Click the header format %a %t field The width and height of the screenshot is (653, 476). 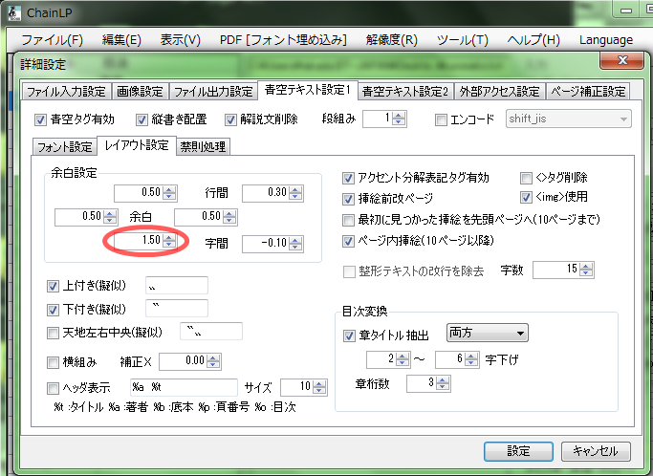pos(184,387)
